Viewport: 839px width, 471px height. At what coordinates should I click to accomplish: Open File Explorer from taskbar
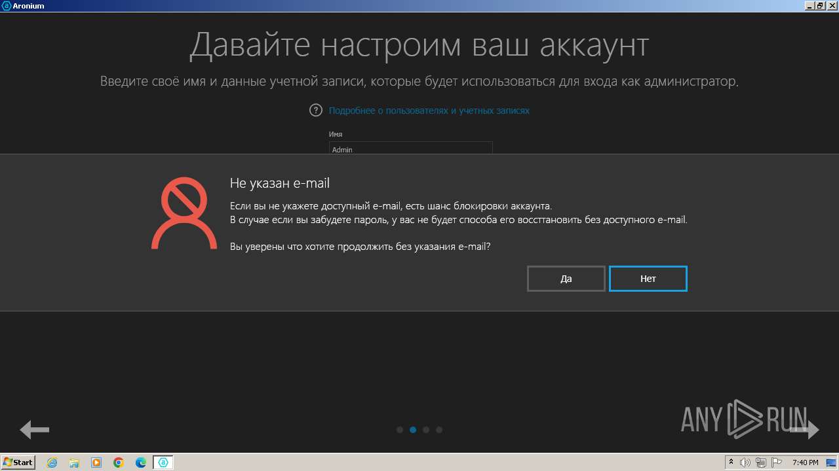74,462
